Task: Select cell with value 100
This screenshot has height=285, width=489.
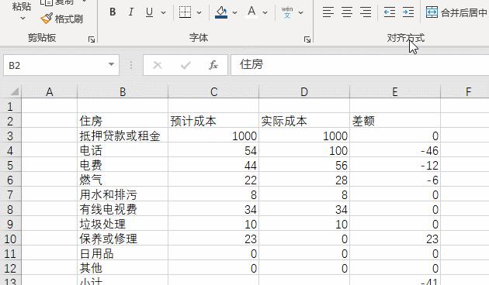Action: click(304, 150)
